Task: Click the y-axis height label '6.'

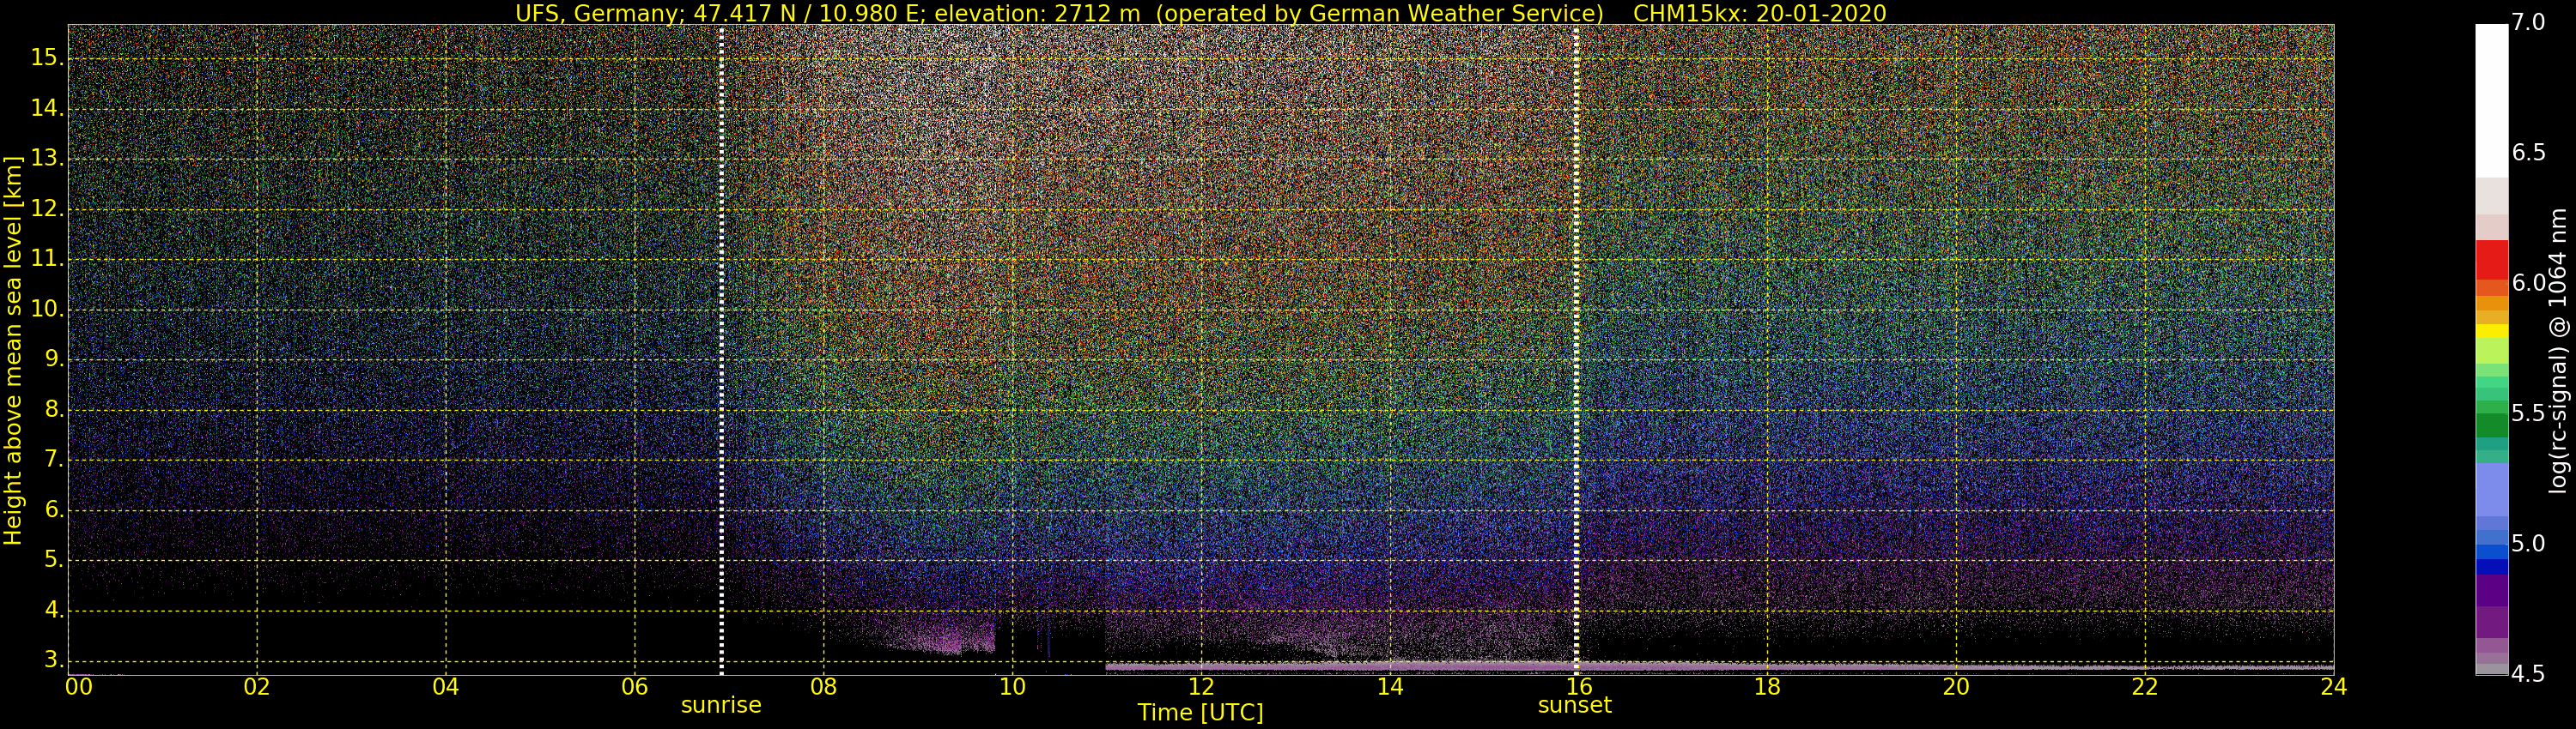Action: coord(53,509)
